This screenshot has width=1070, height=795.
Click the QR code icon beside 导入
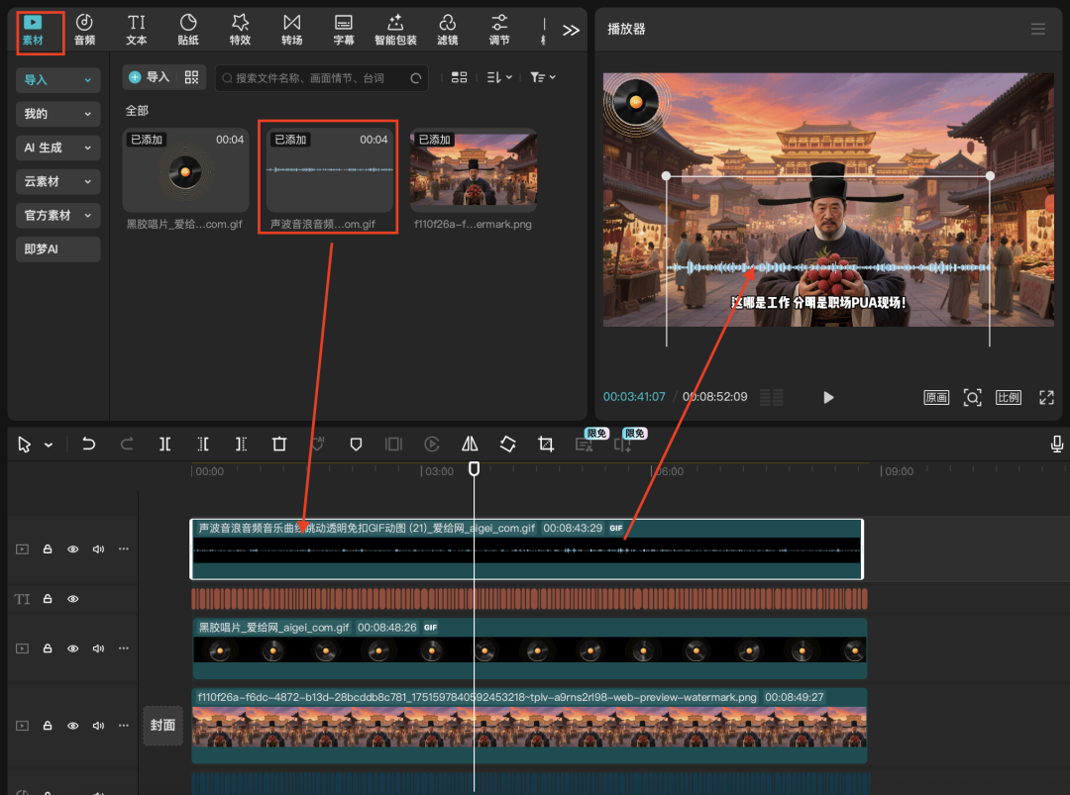(x=191, y=77)
